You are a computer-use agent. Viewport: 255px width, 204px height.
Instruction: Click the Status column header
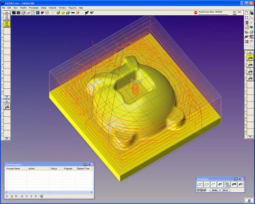pyautogui.click(x=56, y=168)
